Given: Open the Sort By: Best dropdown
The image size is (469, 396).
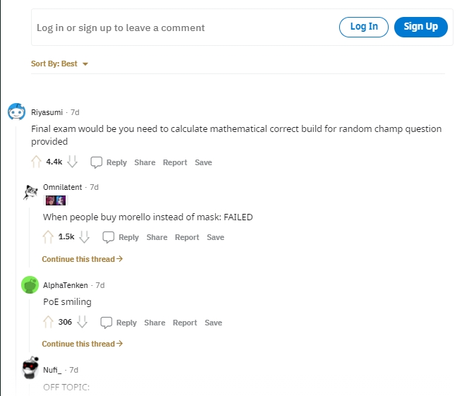Looking at the screenshot, I should coord(59,64).
